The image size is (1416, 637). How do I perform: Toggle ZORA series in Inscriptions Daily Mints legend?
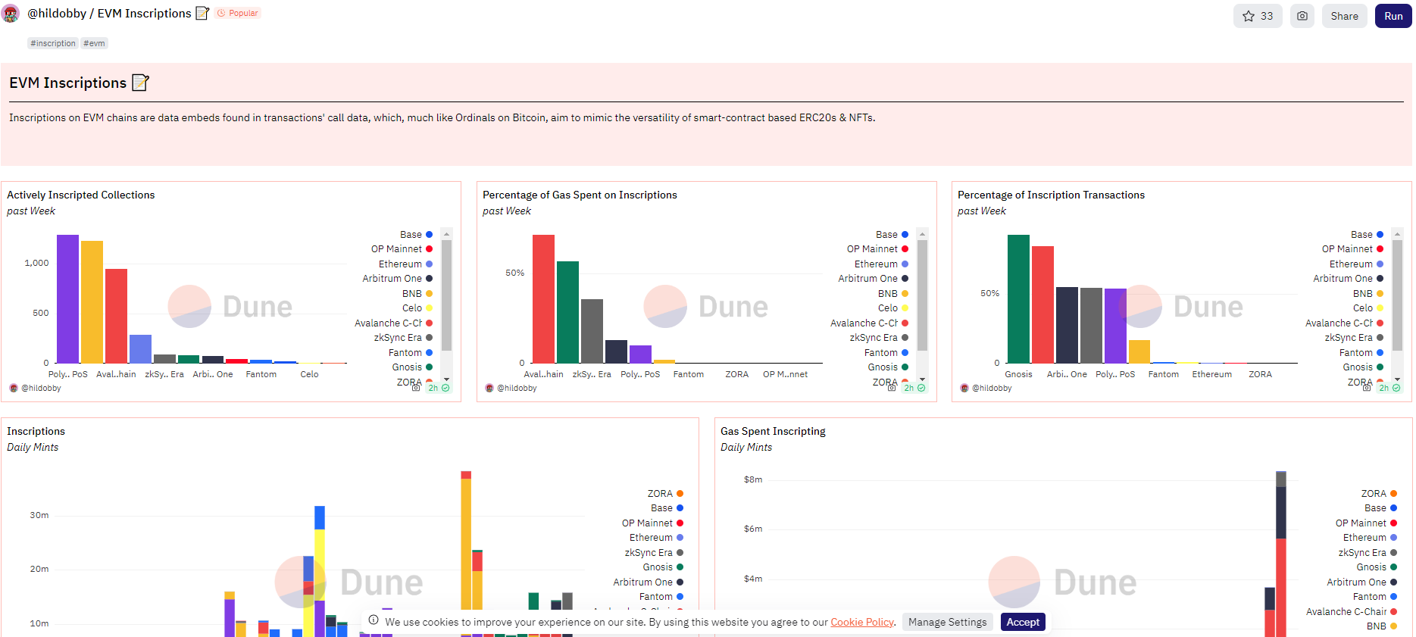click(x=665, y=494)
